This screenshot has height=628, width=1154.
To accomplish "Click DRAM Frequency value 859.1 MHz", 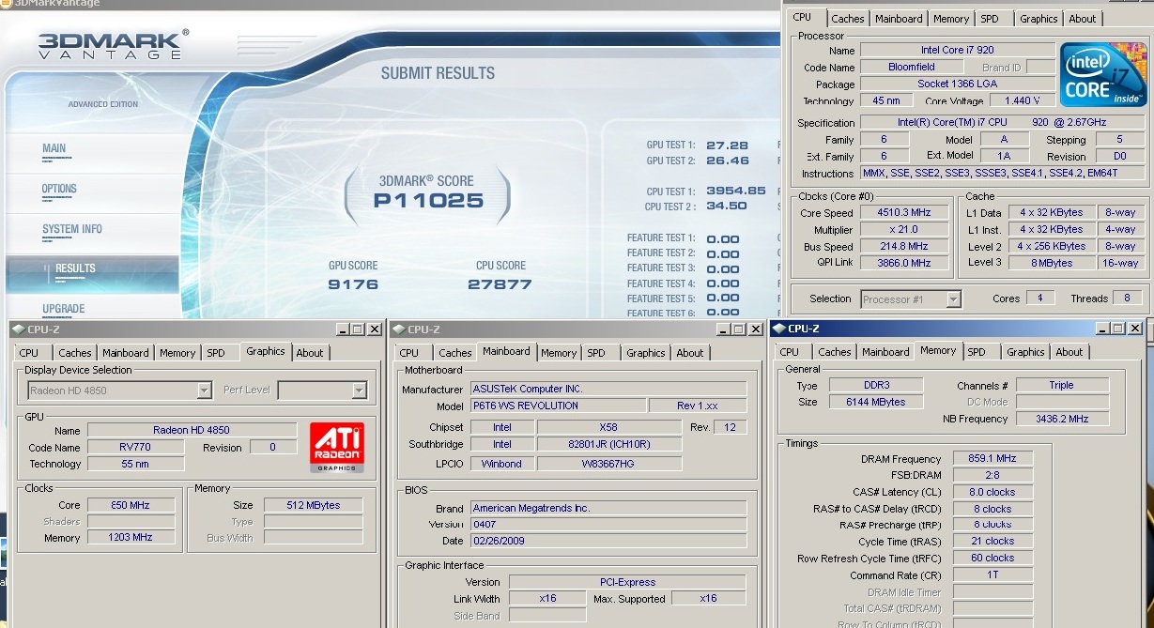I will (x=992, y=458).
